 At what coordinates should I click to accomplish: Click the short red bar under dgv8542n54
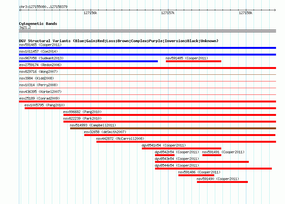click(165, 155)
